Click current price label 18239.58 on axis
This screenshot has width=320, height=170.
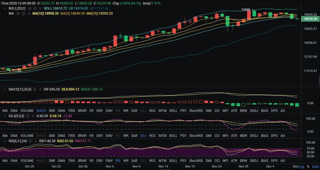310,19
